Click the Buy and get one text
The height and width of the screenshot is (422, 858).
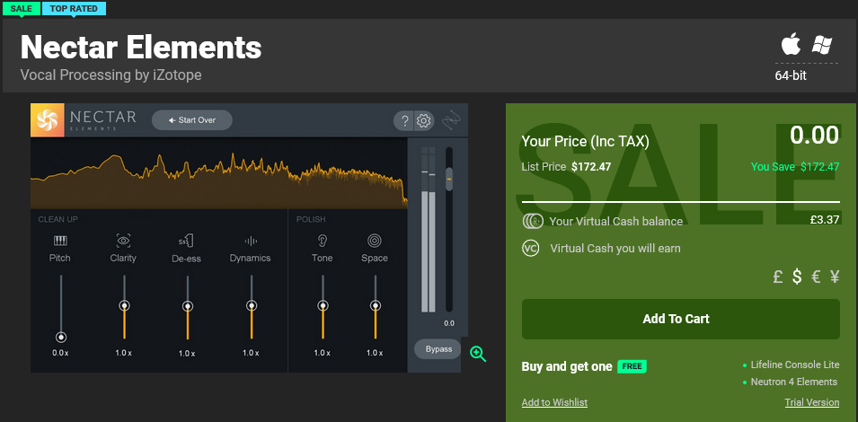(x=567, y=366)
